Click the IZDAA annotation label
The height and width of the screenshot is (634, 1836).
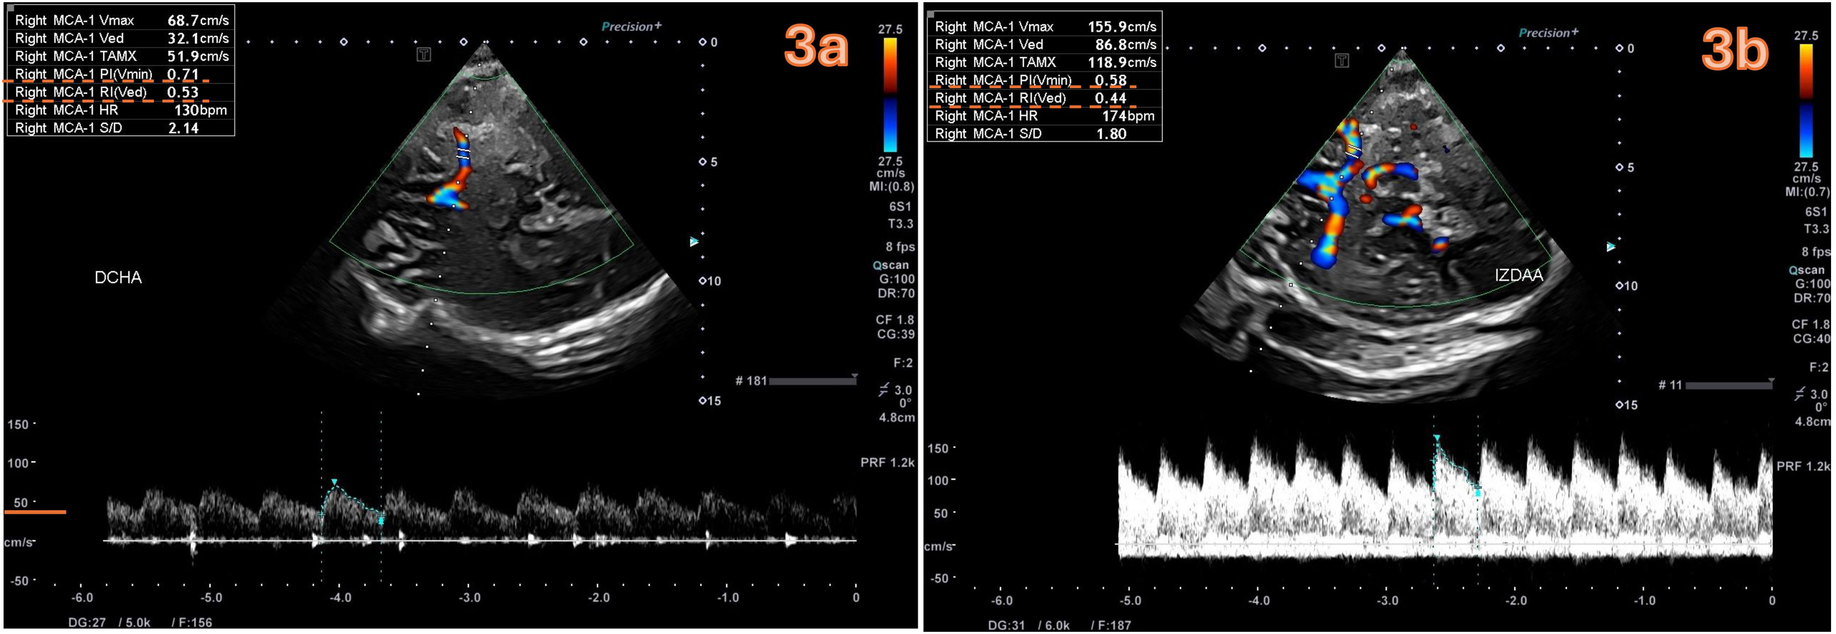pos(1518,276)
